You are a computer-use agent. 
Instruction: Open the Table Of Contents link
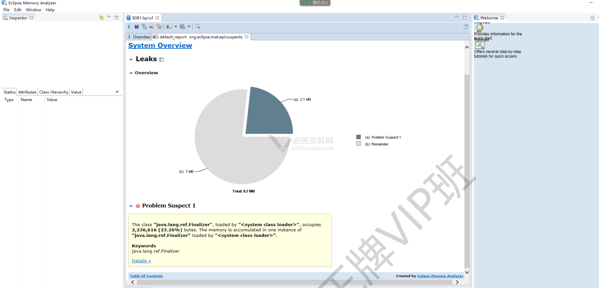(x=146, y=276)
